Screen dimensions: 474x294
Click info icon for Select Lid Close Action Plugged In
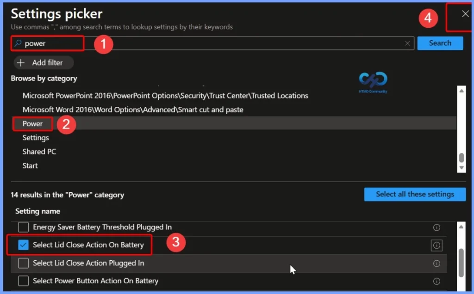coord(436,263)
